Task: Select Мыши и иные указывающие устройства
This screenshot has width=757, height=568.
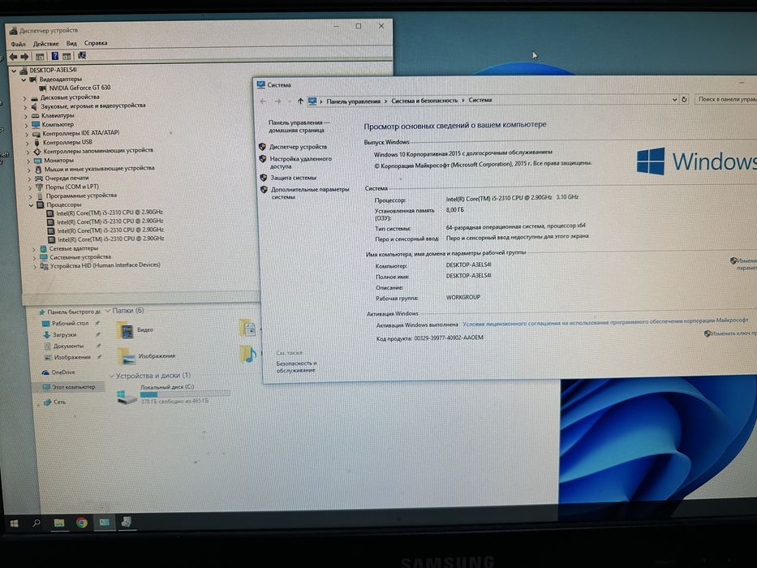Action: 100,169
